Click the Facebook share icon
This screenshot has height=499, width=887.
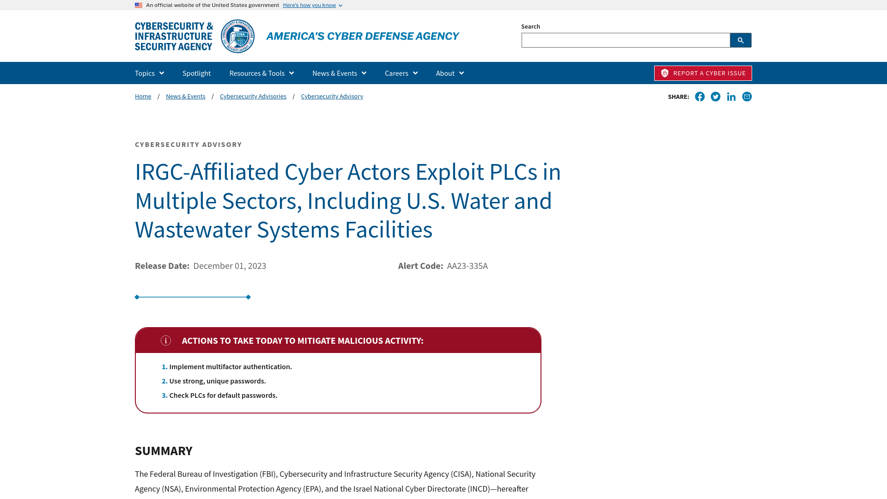(699, 96)
